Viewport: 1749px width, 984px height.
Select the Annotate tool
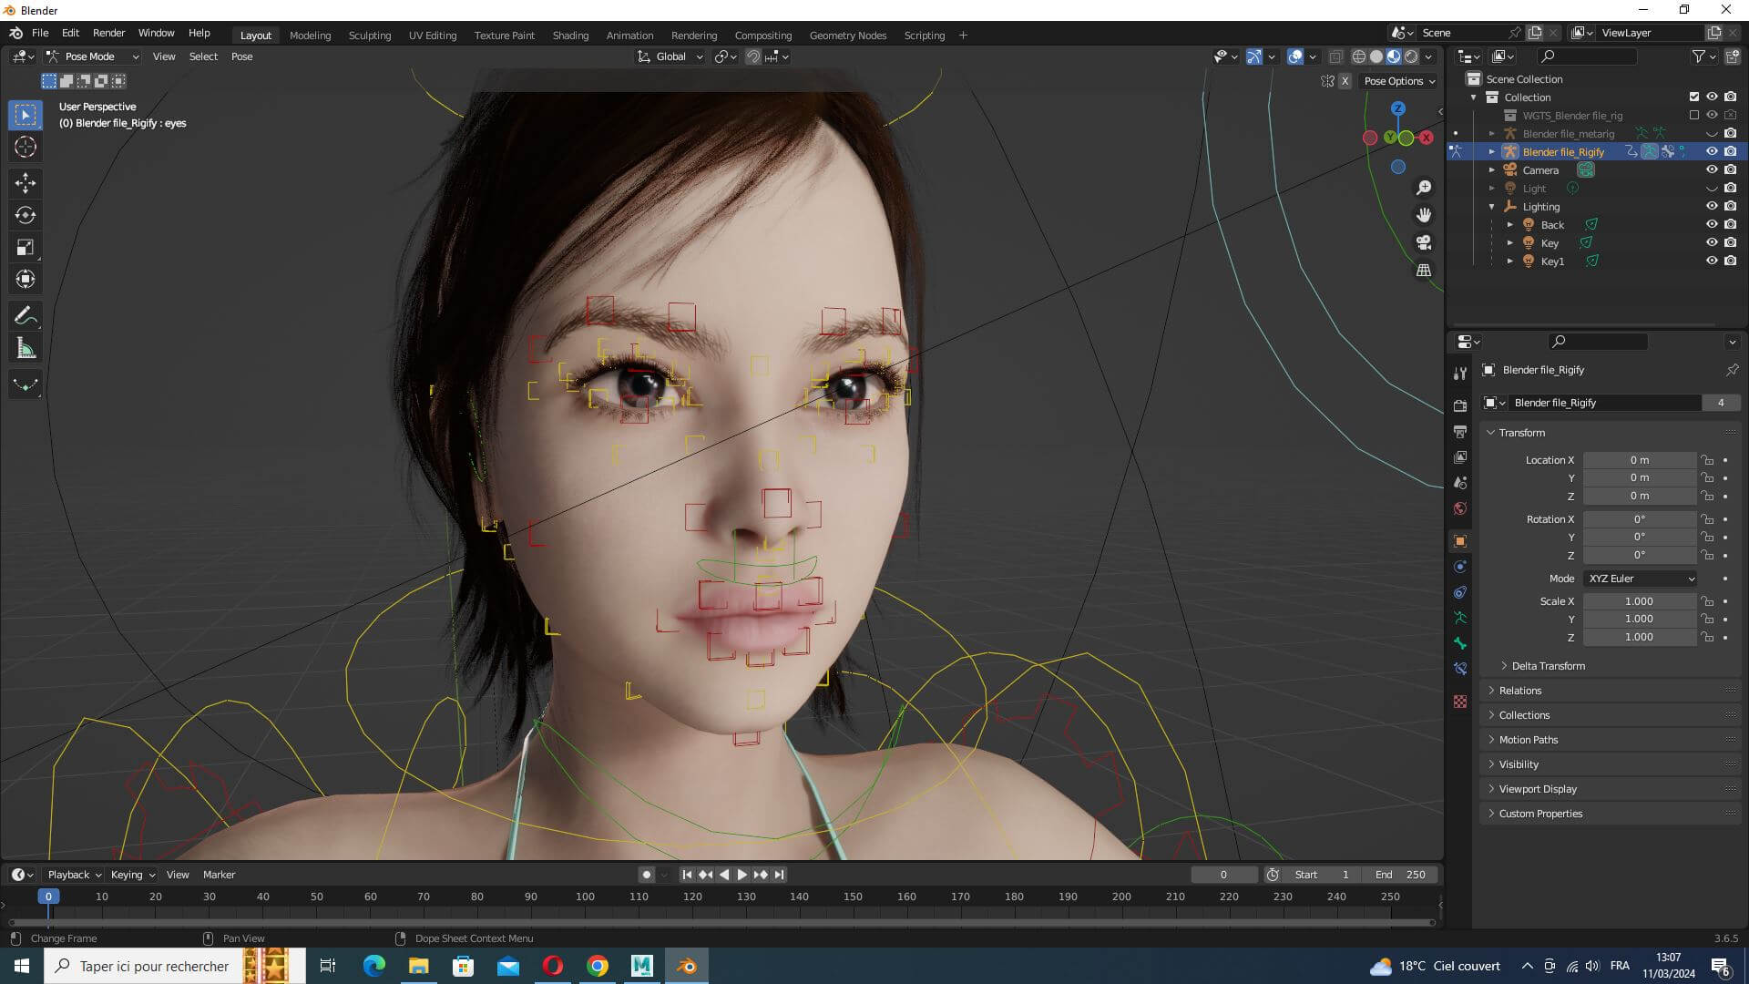click(26, 316)
